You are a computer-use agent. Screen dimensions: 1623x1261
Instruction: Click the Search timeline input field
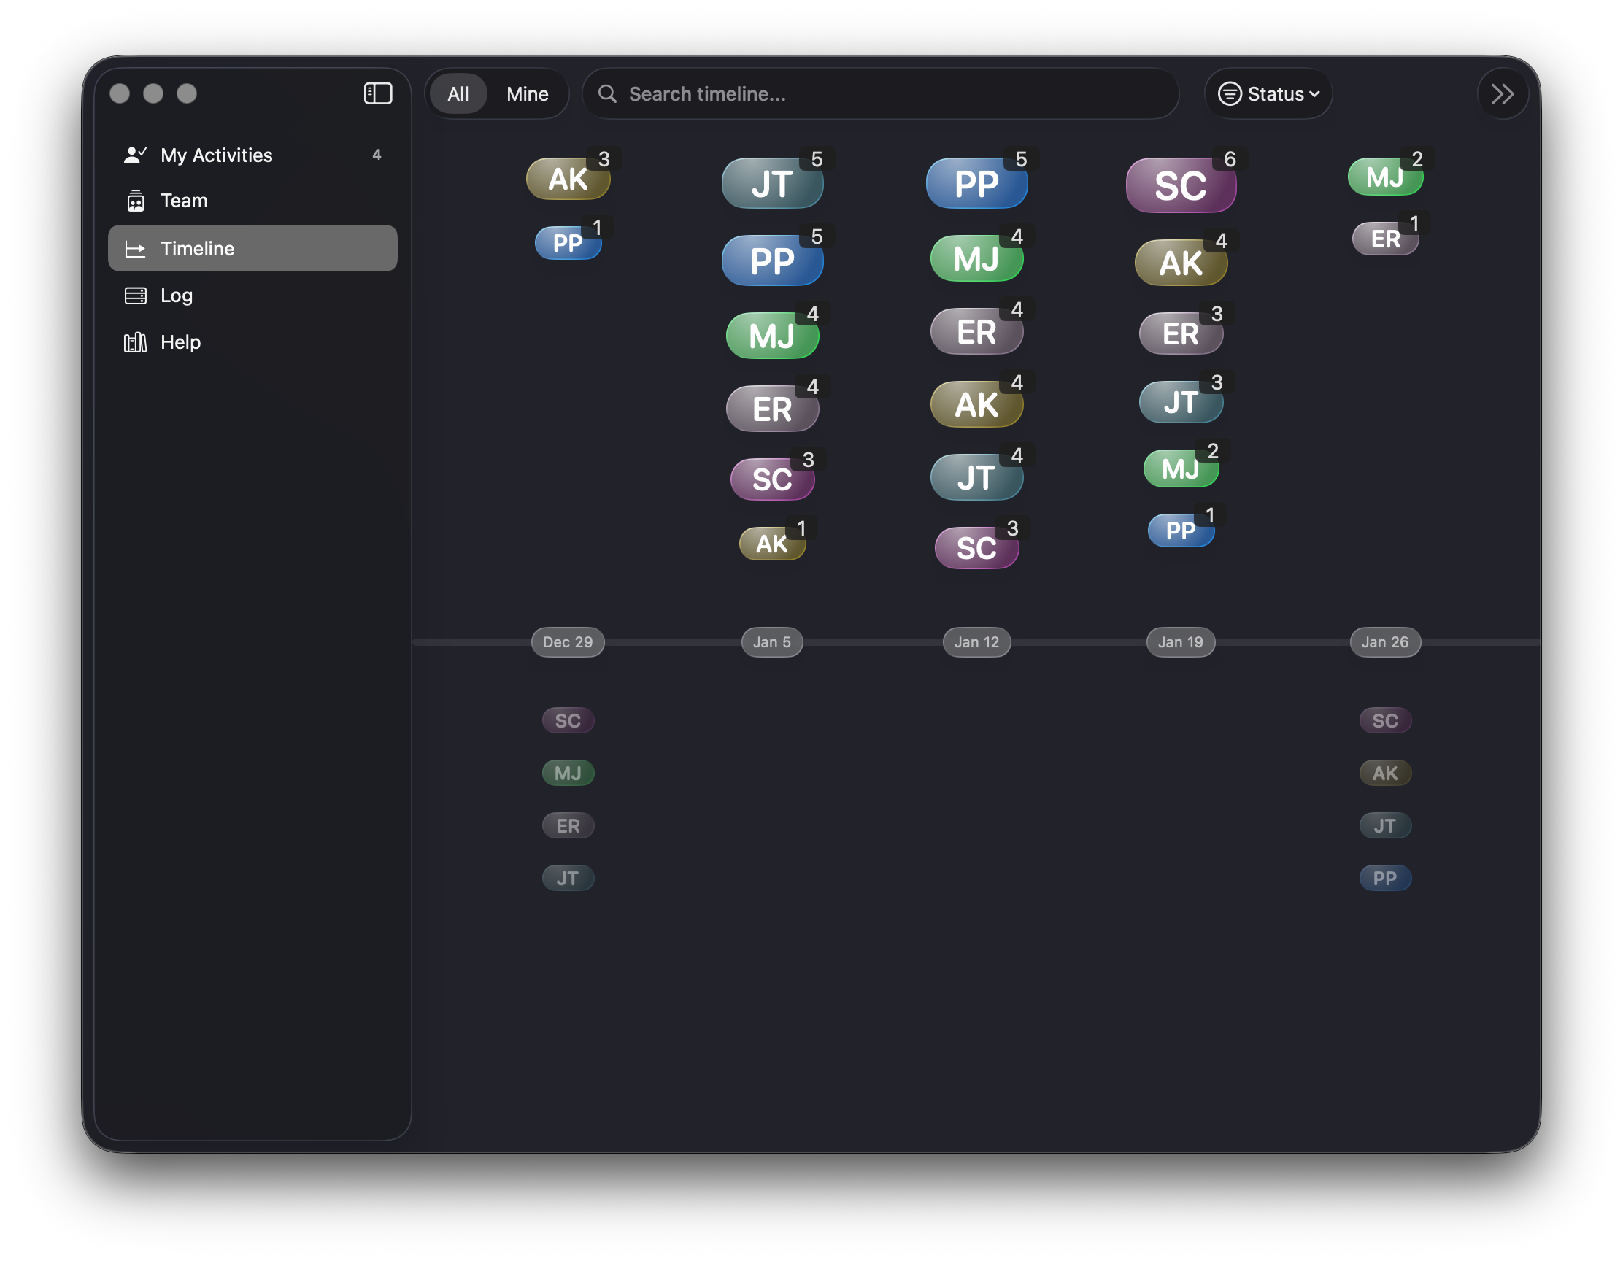877,93
